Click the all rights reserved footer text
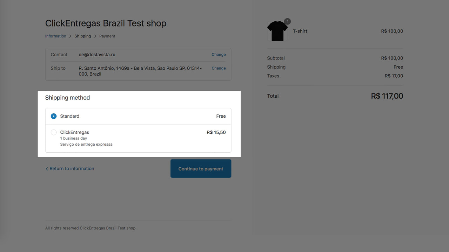The image size is (449, 252). [x=90, y=228]
